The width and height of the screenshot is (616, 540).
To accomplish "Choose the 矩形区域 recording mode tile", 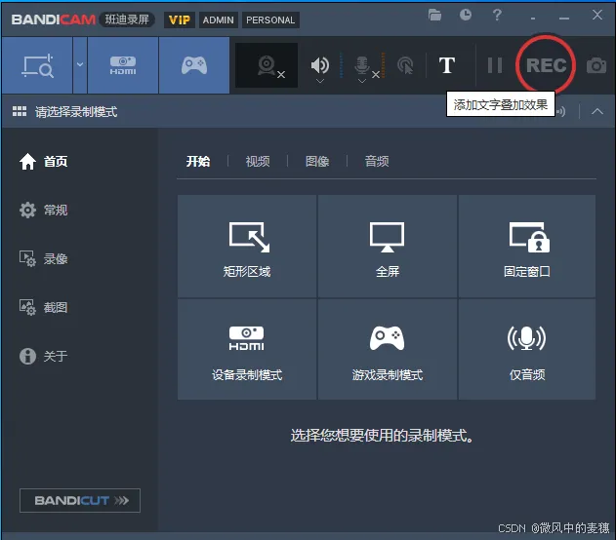I will [x=247, y=246].
